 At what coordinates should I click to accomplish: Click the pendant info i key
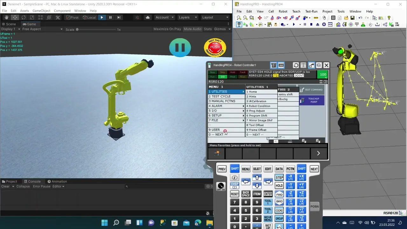point(235,178)
